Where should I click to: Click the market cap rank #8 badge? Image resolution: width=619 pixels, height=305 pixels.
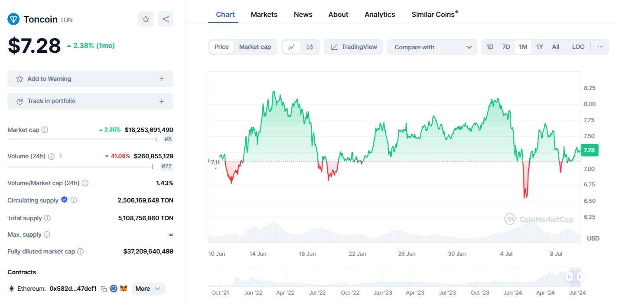tap(168, 139)
